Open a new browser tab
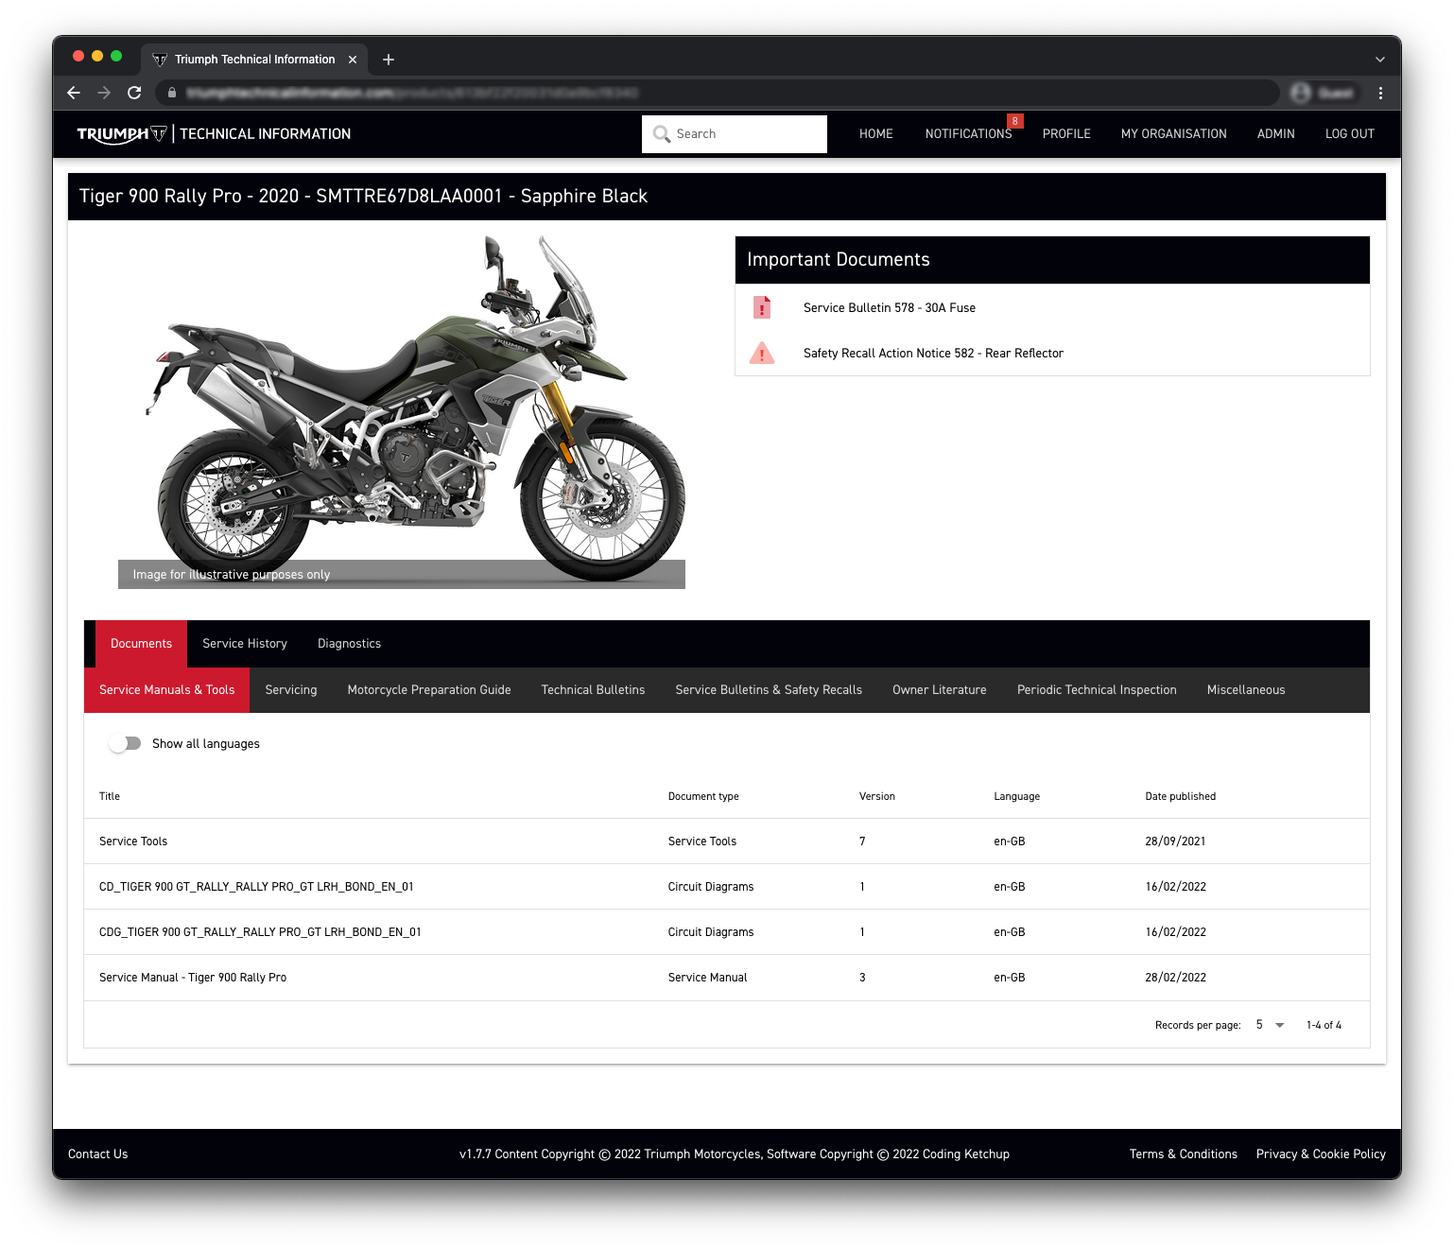 coord(389,60)
